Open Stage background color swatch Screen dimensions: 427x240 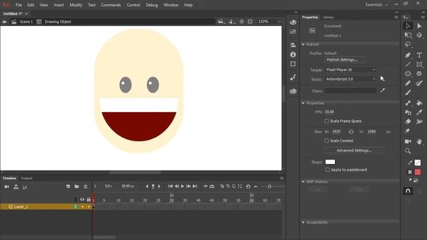[x=330, y=162]
